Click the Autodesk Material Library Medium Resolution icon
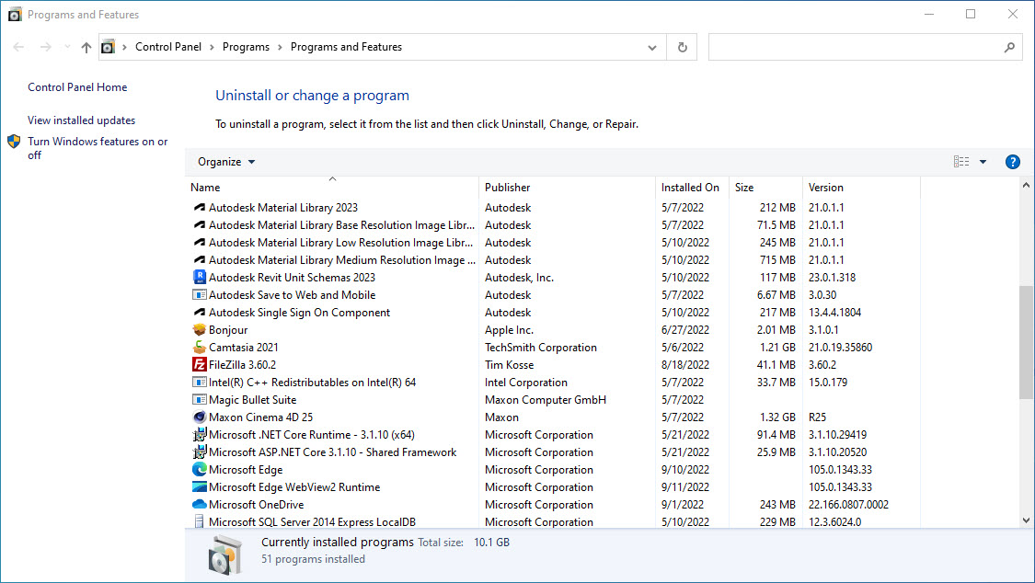The image size is (1035, 583). (199, 260)
